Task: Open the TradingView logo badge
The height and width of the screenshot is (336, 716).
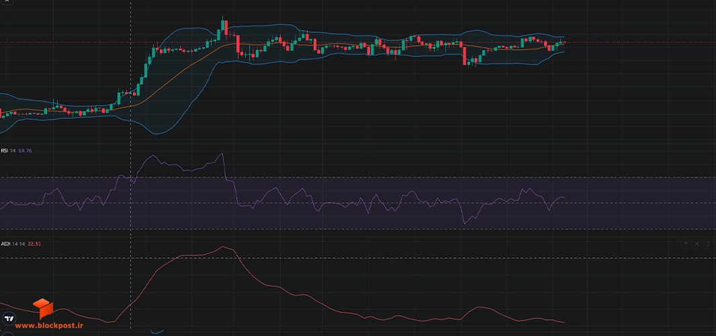Action: pyautogui.click(x=9, y=319)
